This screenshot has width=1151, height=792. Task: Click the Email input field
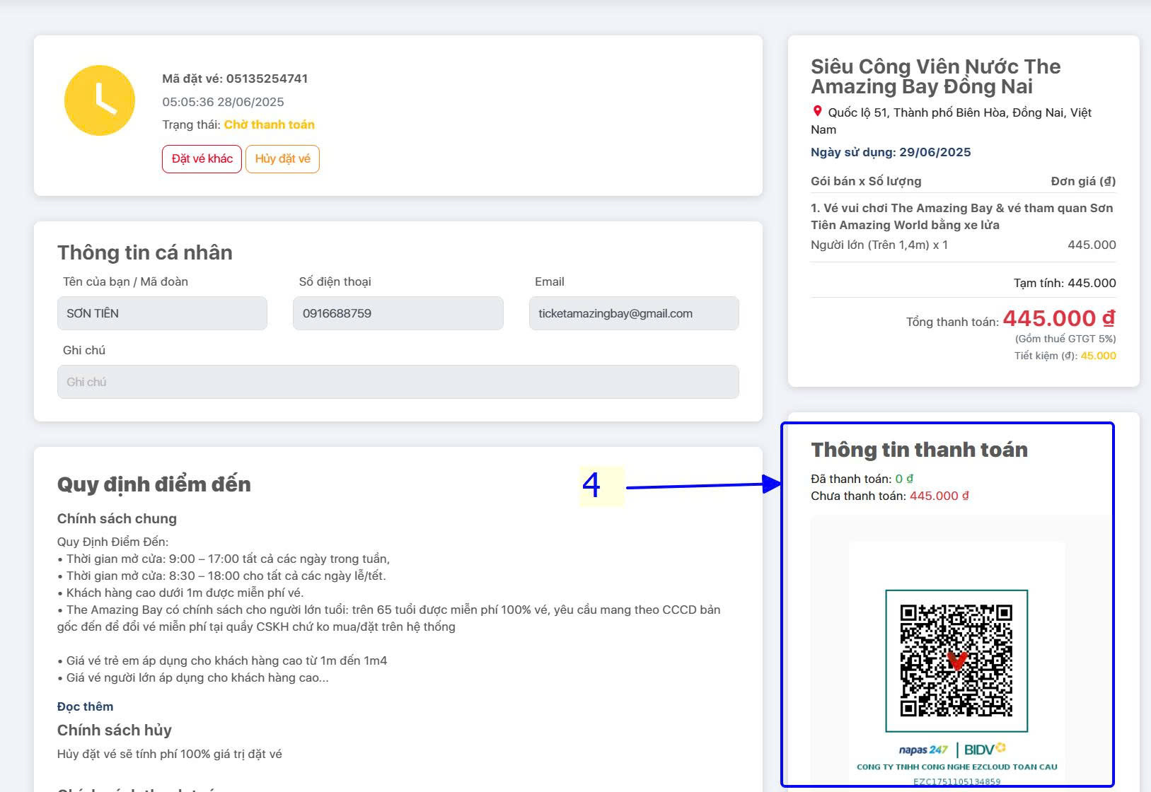pos(633,313)
